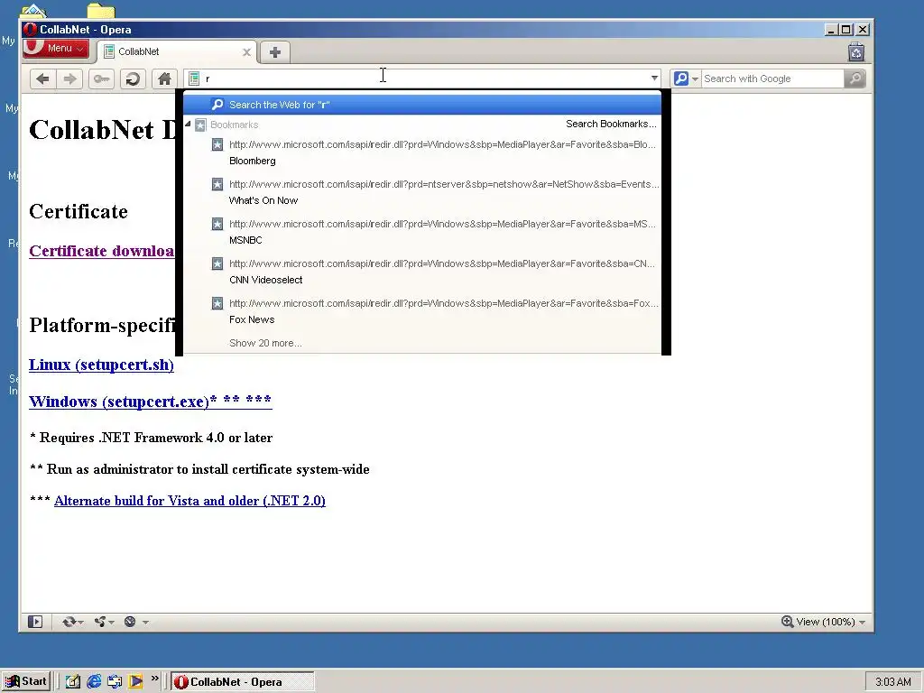Toggle the side panel button in status bar
924x693 pixels.
click(x=35, y=622)
